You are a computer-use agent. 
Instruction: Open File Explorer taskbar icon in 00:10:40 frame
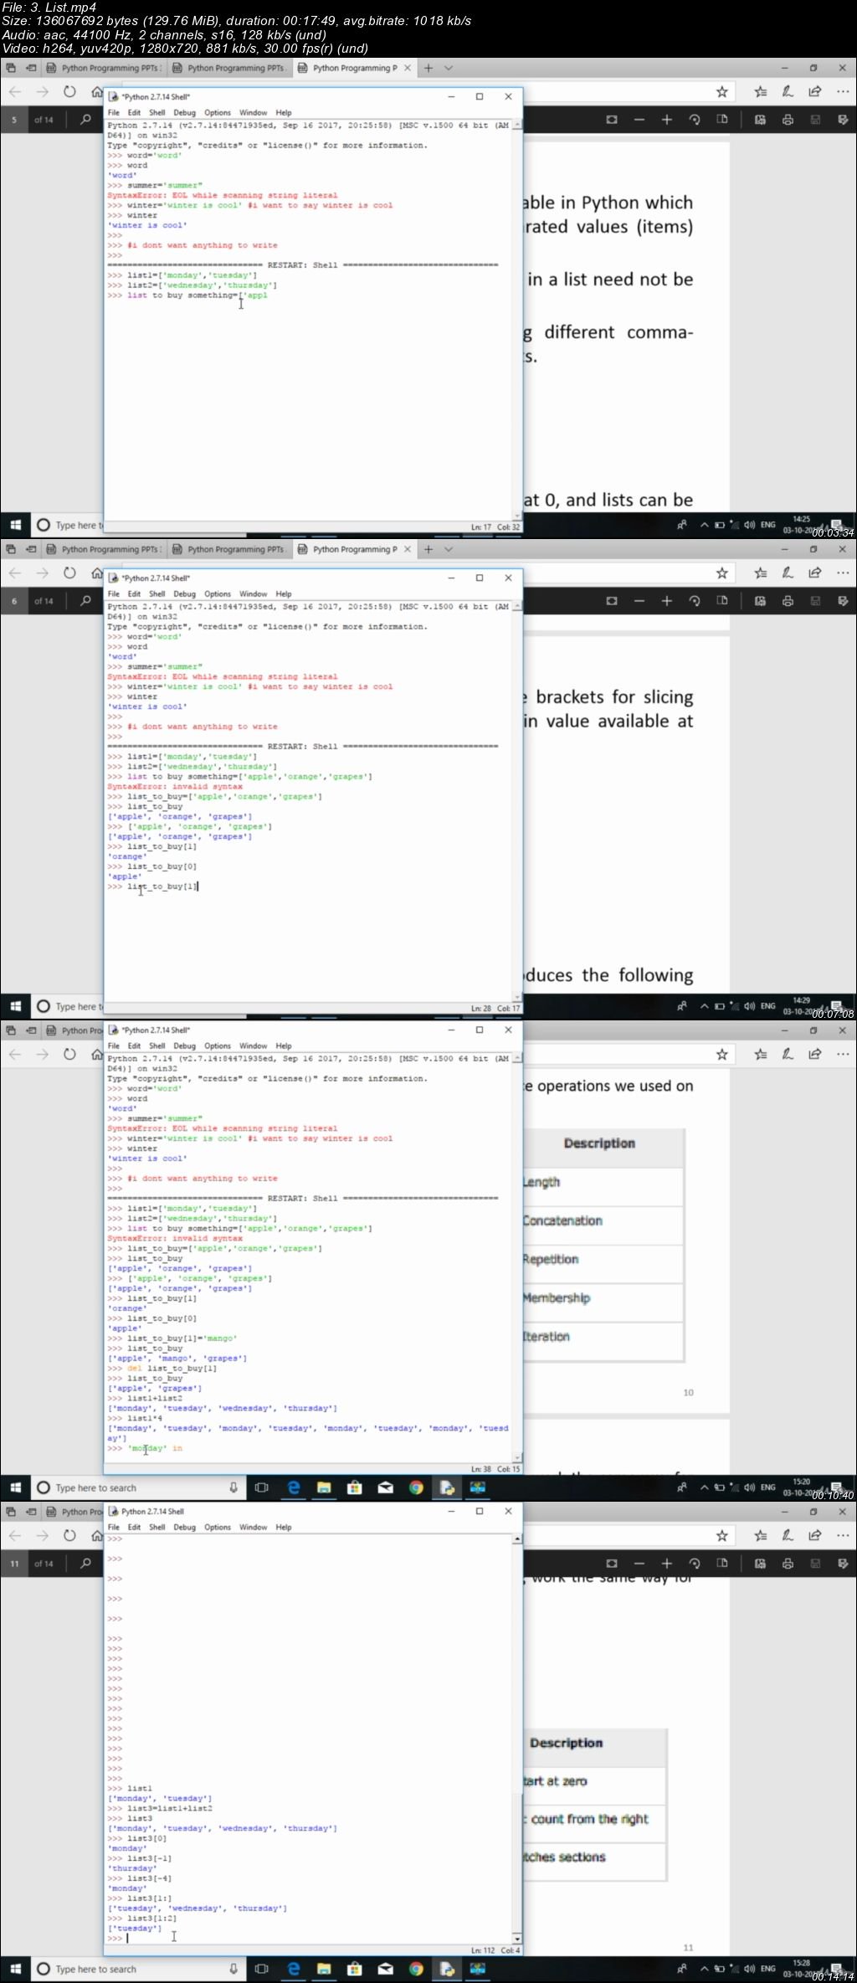click(x=324, y=1487)
